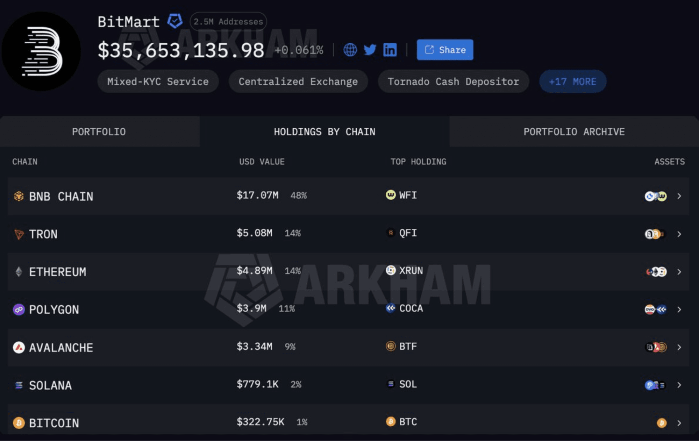The width and height of the screenshot is (699, 441).
Task: Open BitMart Twitter profile icon
Action: [x=370, y=50]
